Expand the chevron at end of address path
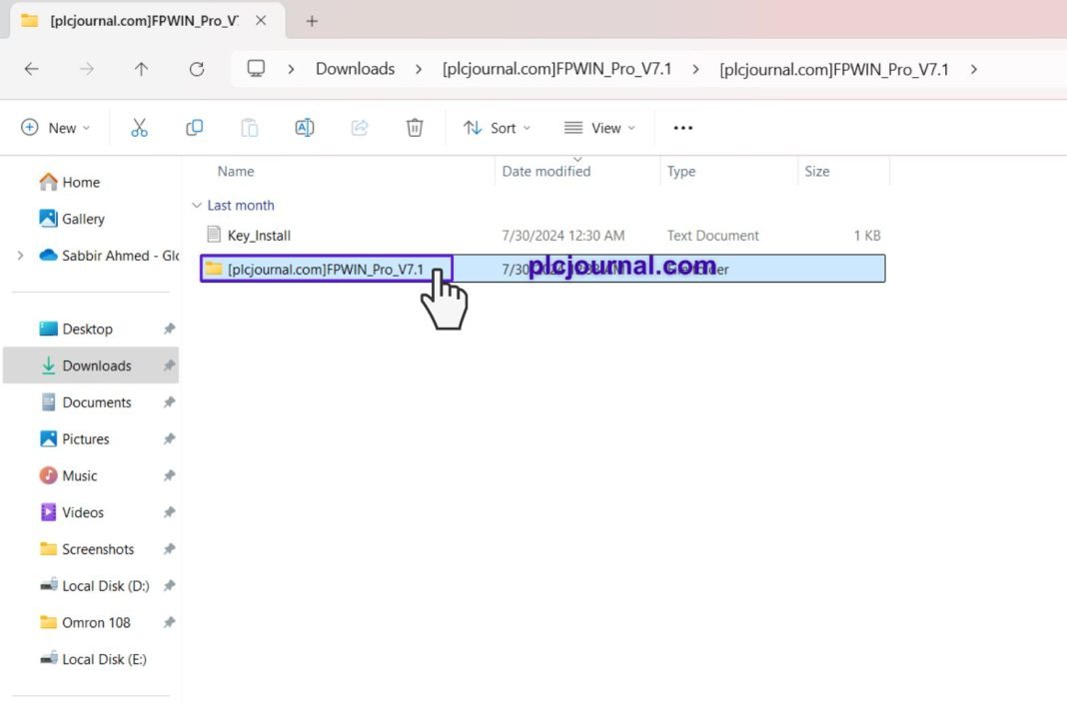Screen dimensions: 1067x703 (974, 69)
